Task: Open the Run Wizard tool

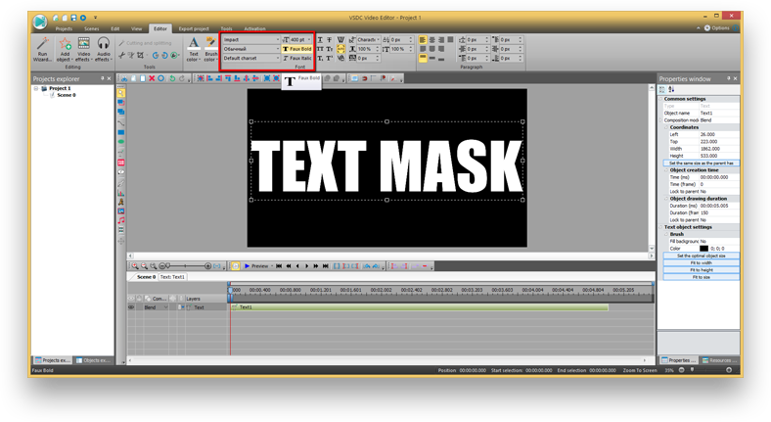Action: pyautogui.click(x=41, y=49)
